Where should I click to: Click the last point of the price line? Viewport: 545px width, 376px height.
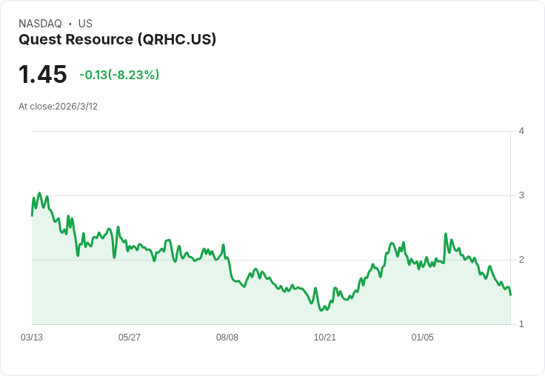tap(510, 295)
